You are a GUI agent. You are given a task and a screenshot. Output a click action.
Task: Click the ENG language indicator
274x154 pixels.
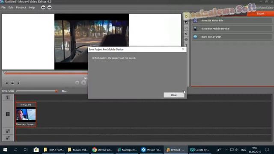click(x=243, y=150)
